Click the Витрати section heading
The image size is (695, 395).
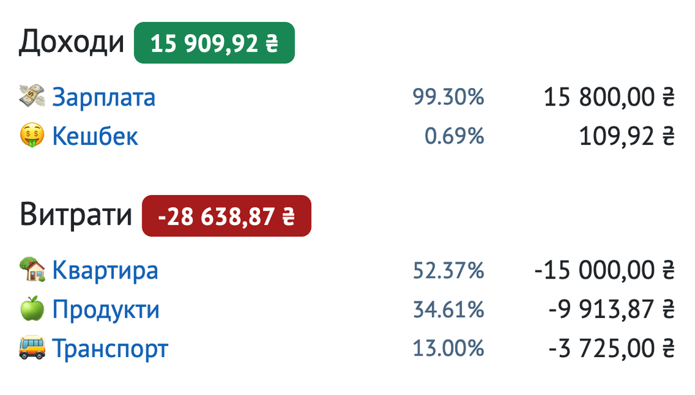76,215
